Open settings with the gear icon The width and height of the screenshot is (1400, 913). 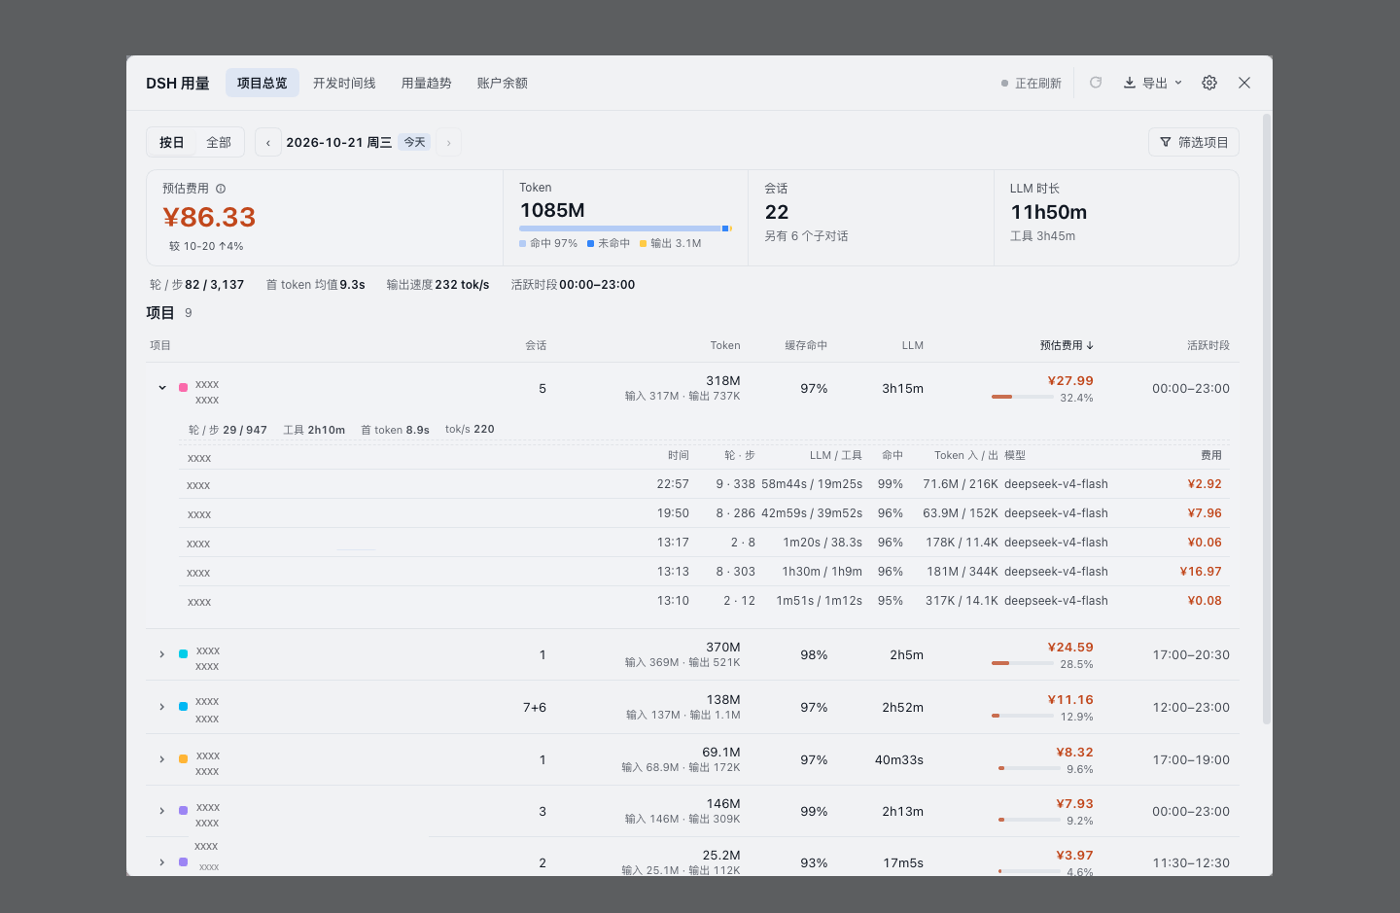(1209, 83)
